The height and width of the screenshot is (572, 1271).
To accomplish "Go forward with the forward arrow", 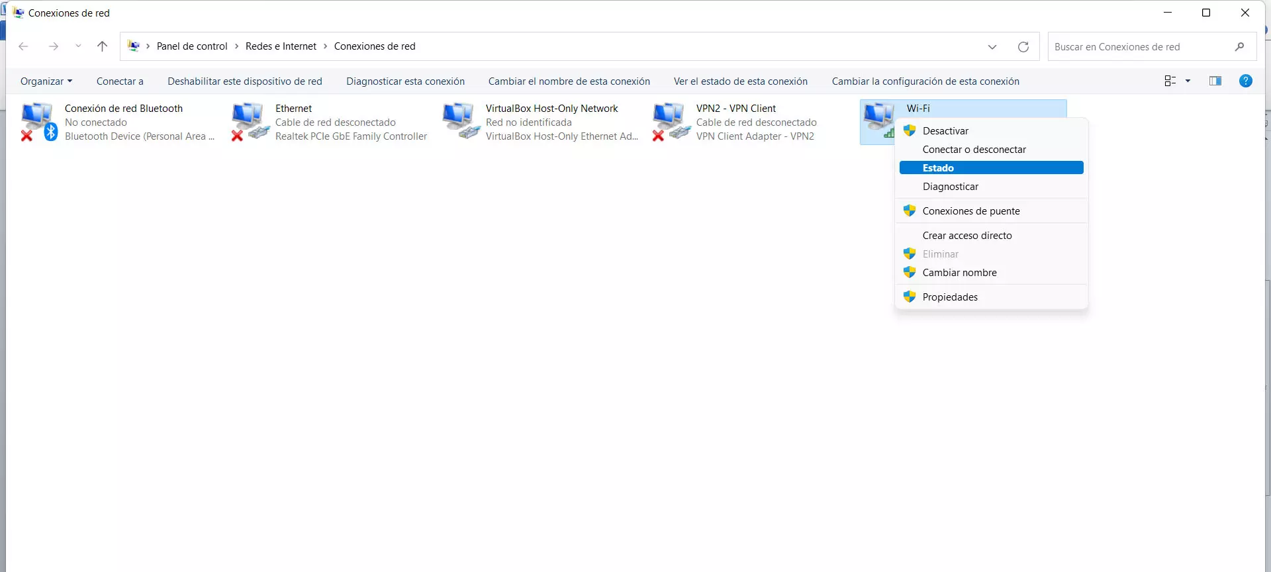I will point(54,46).
